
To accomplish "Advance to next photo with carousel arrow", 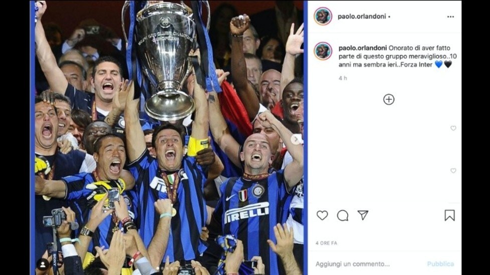I will (x=296, y=139).
